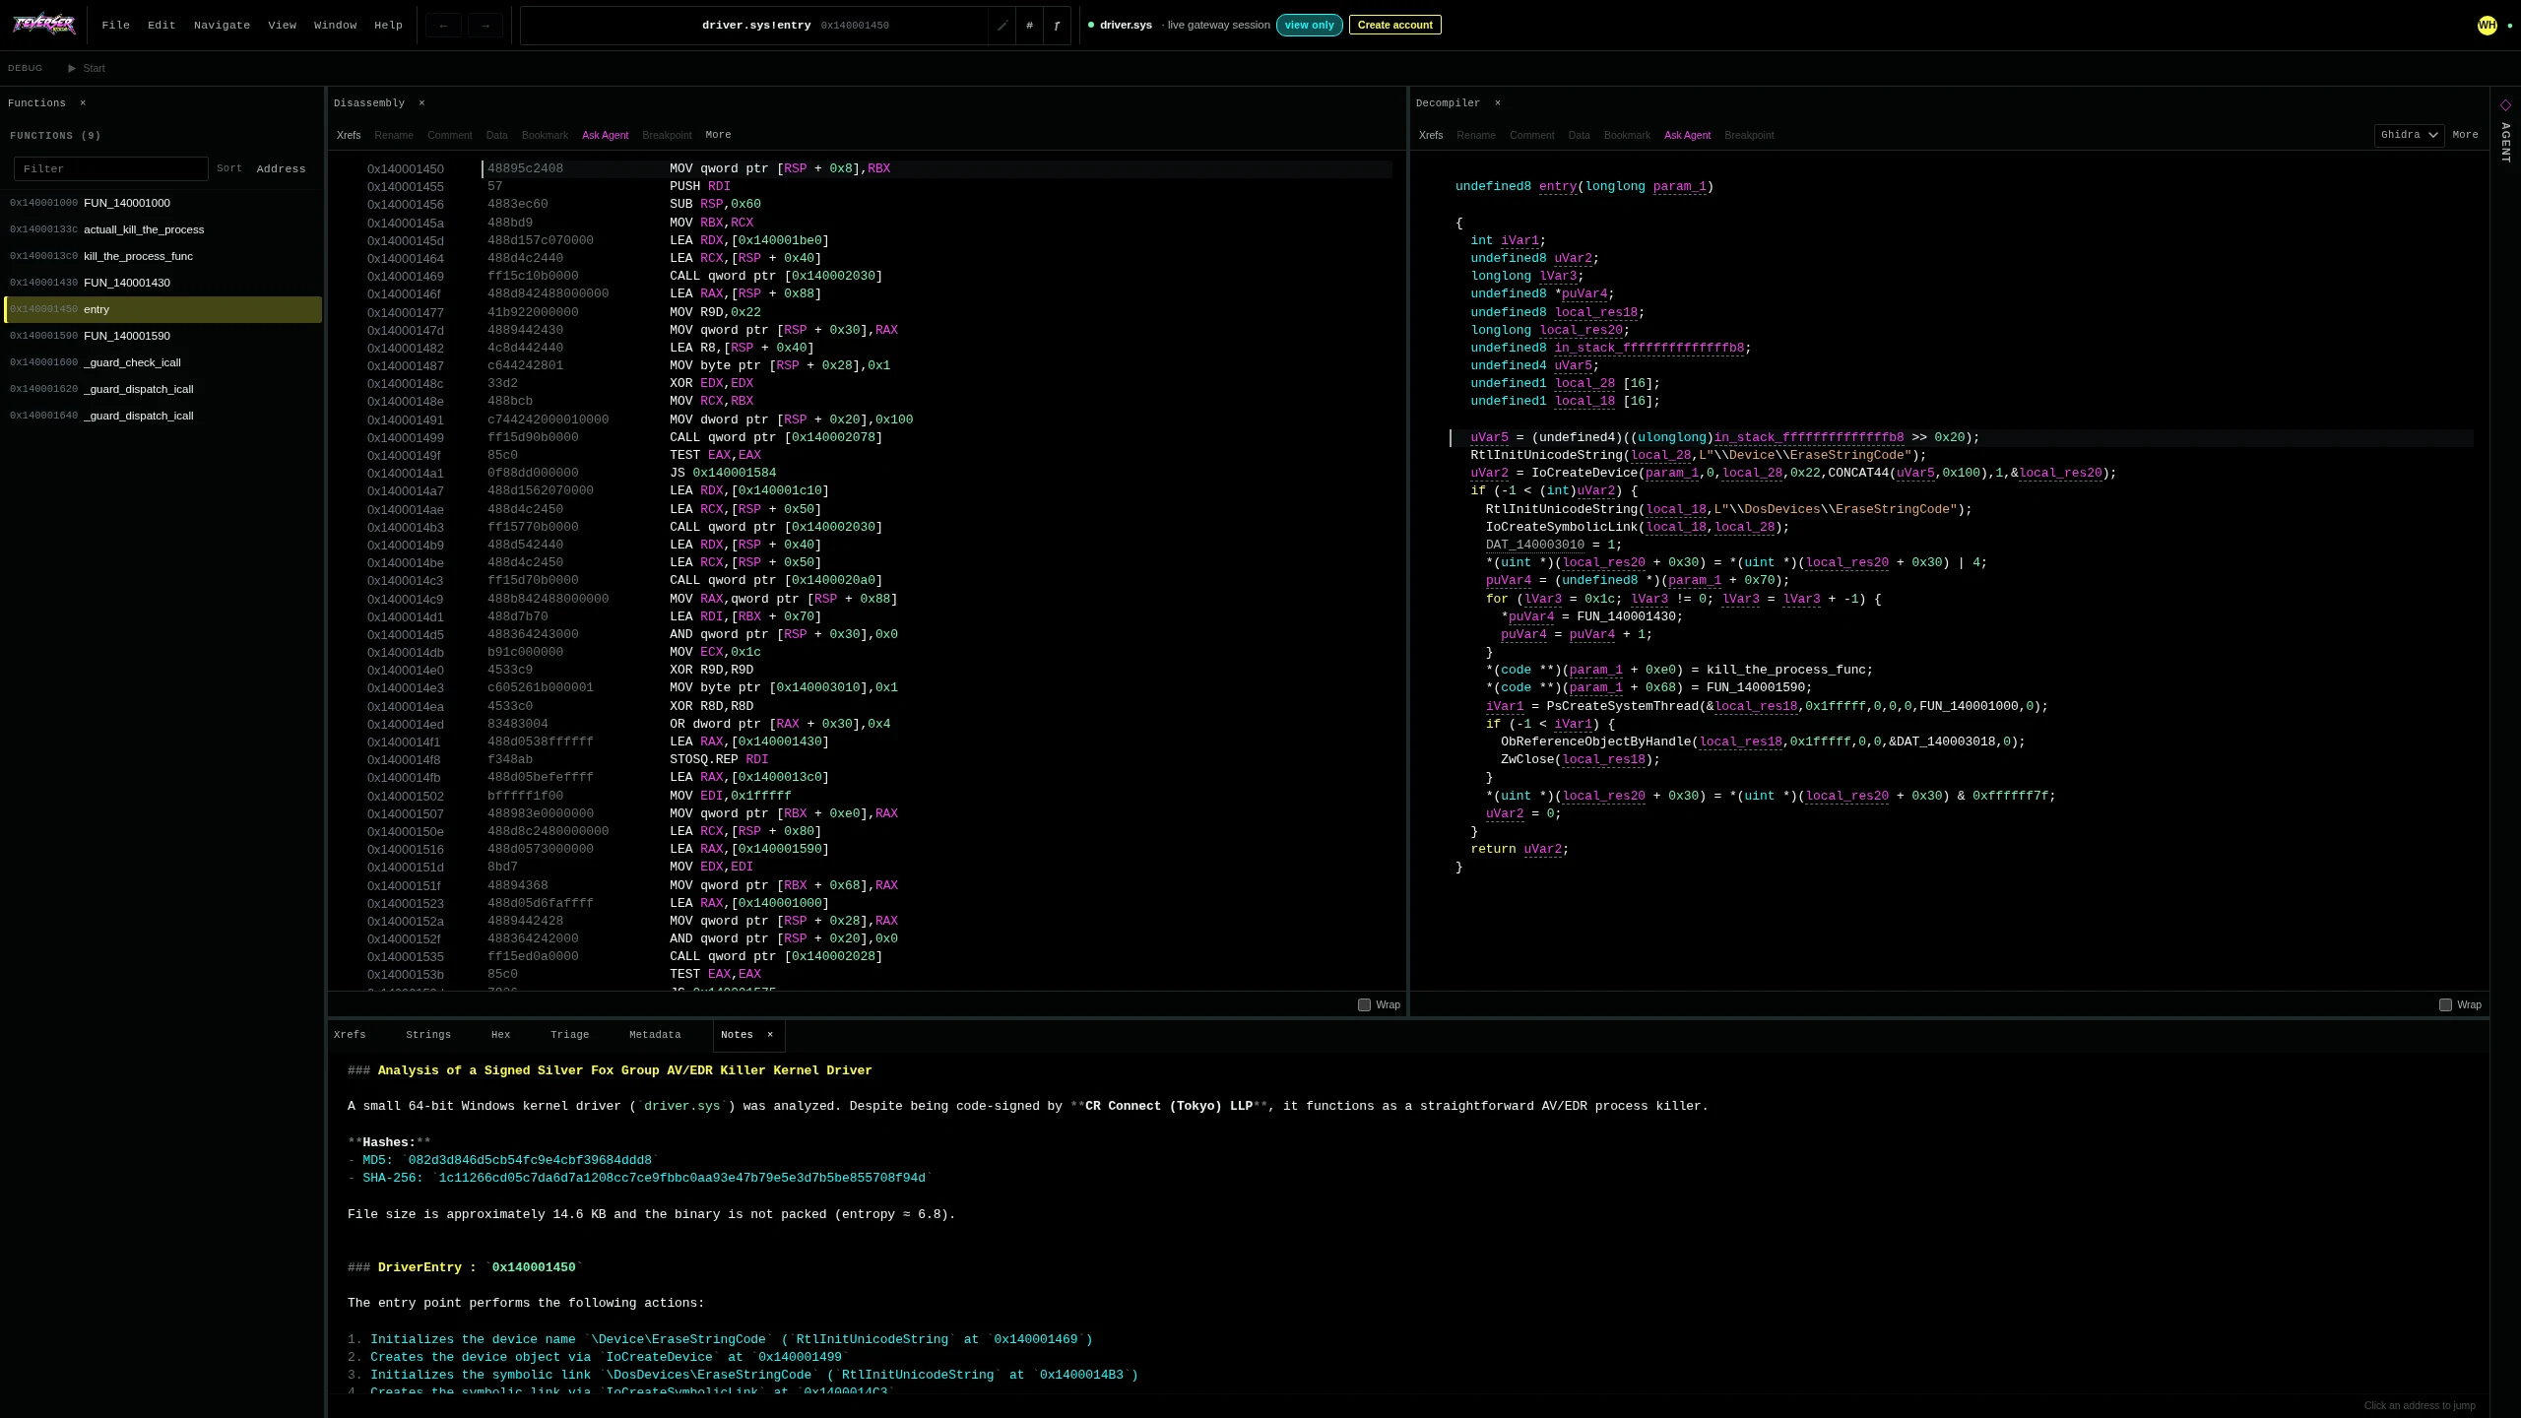Click Ask Agent in Disassembly toolbar
The height and width of the screenshot is (1418, 2521).
pyautogui.click(x=605, y=135)
